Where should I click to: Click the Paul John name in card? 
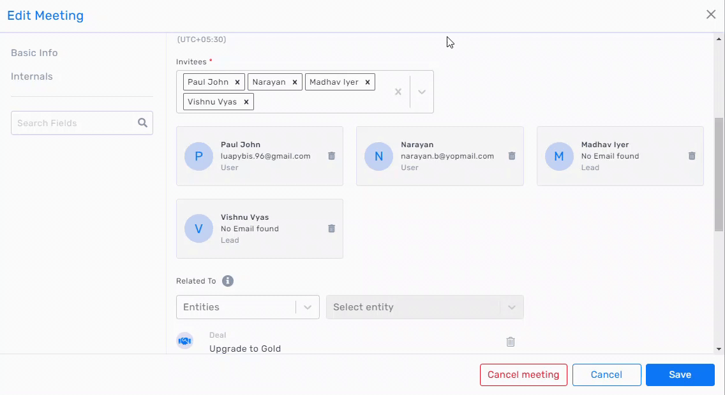(241, 145)
